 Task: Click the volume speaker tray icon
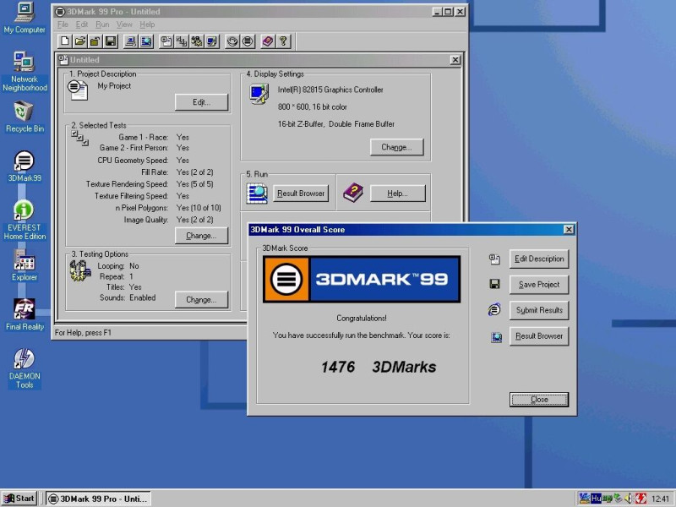629,499
